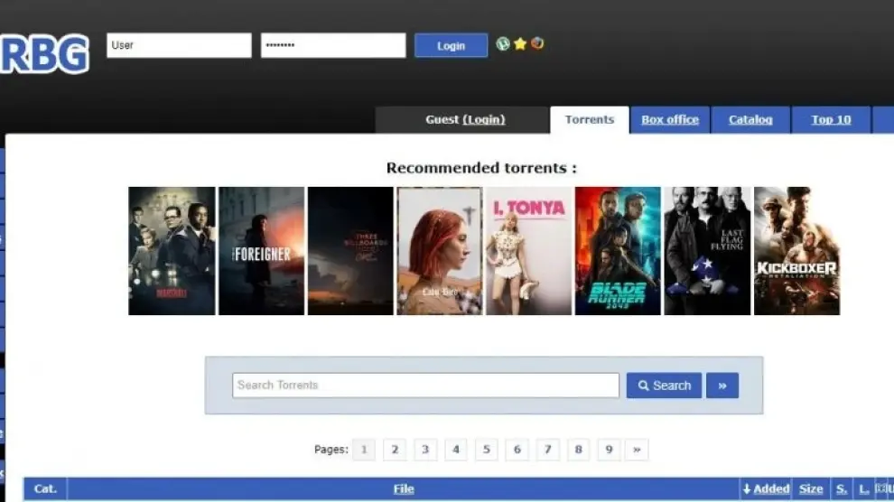This screenshot has height=502, width=894.
Task: Jump to next pages with » pagination
Action: click(637, 450)
